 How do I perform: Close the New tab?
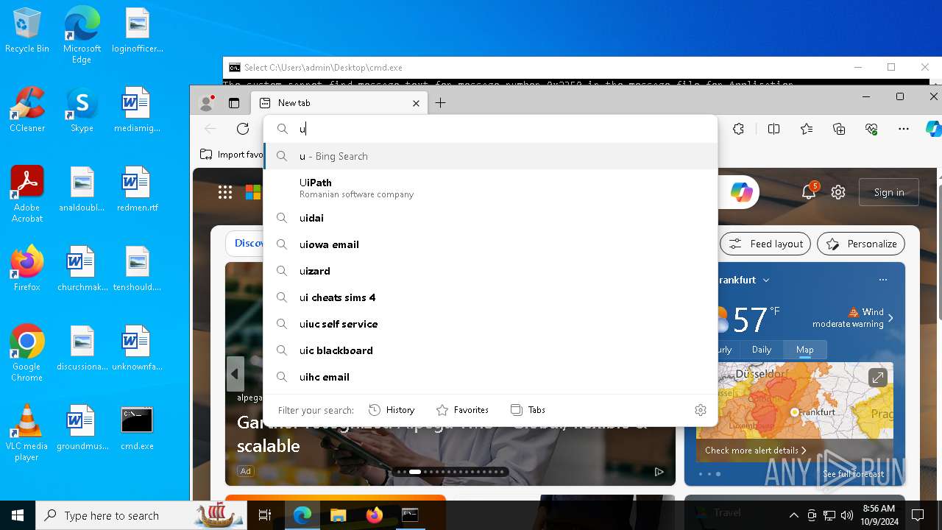click(416, 103)
